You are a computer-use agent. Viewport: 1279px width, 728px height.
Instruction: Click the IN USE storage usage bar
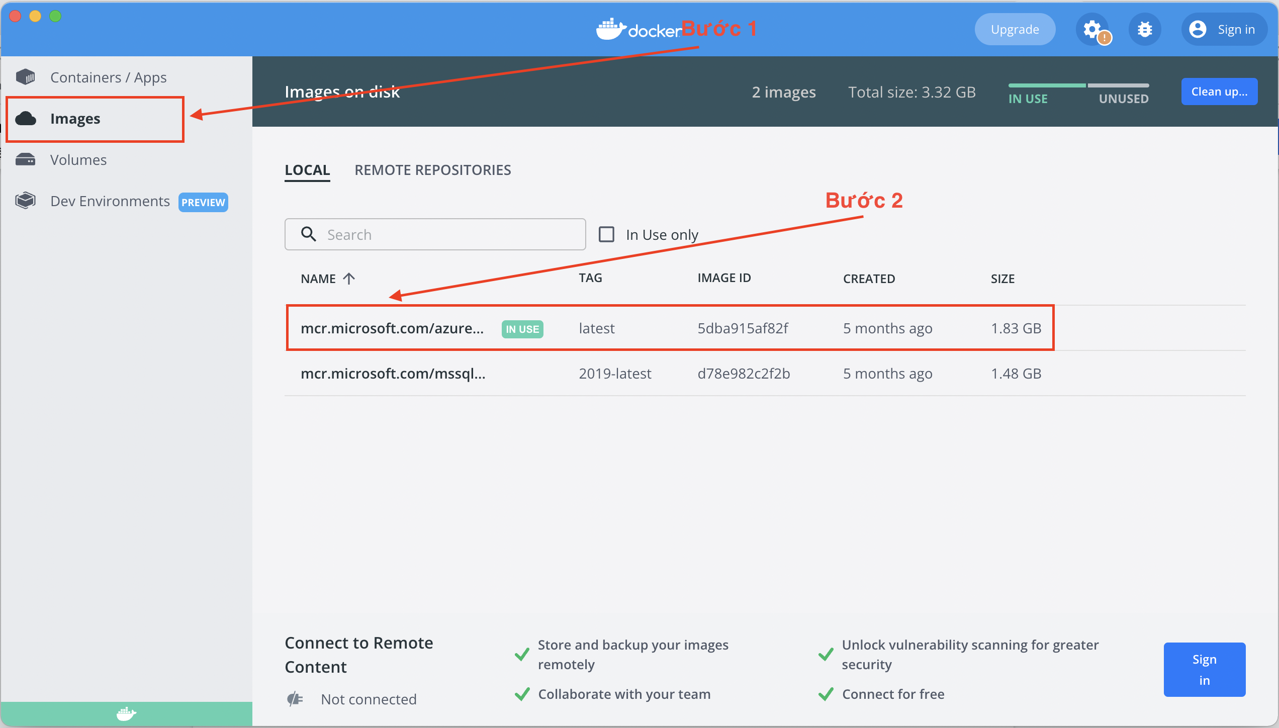point(1046,86)
